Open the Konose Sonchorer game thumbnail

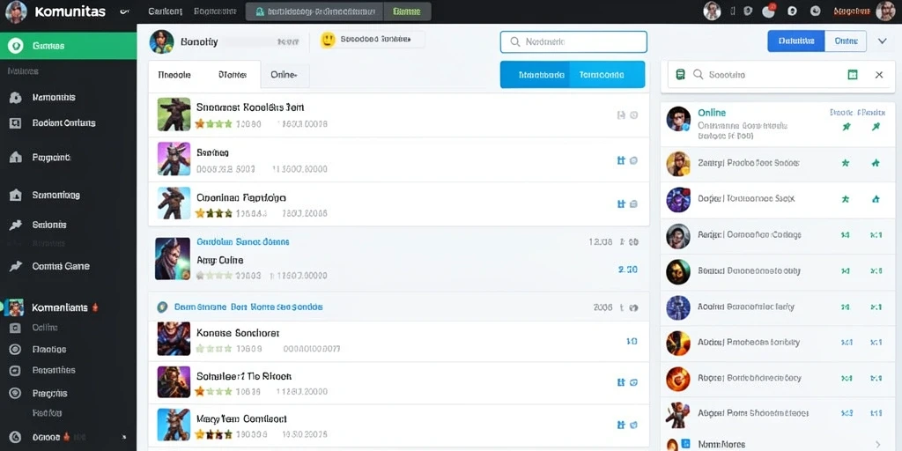pos(174,339)
